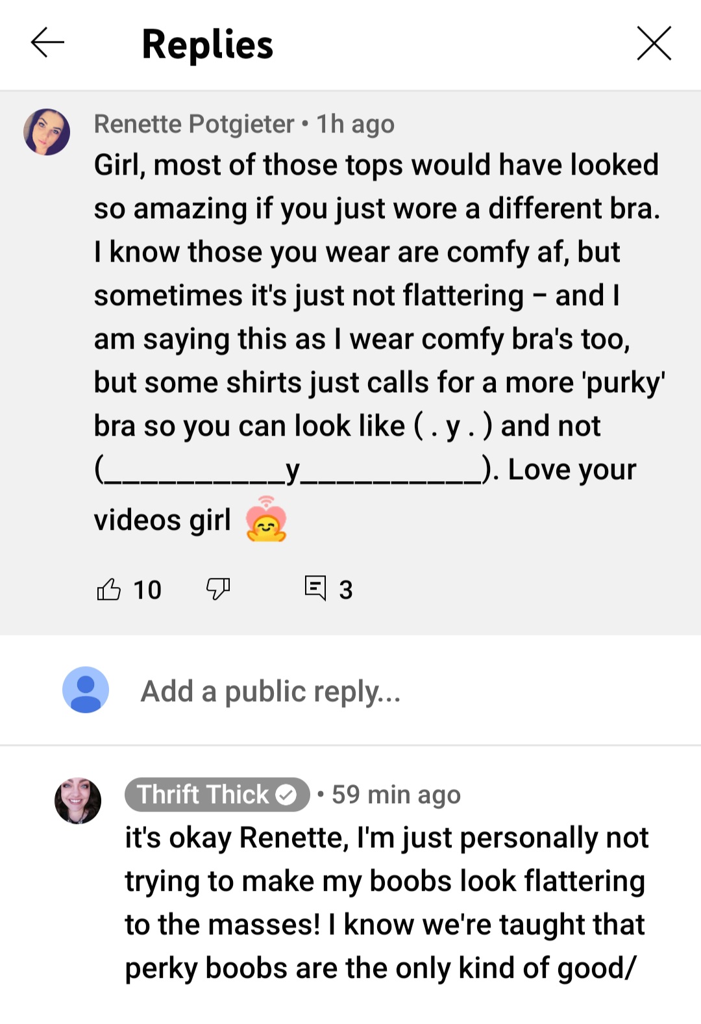
Task: Tap the 1h ago timestamp
Action: click(x=355, y=123)
